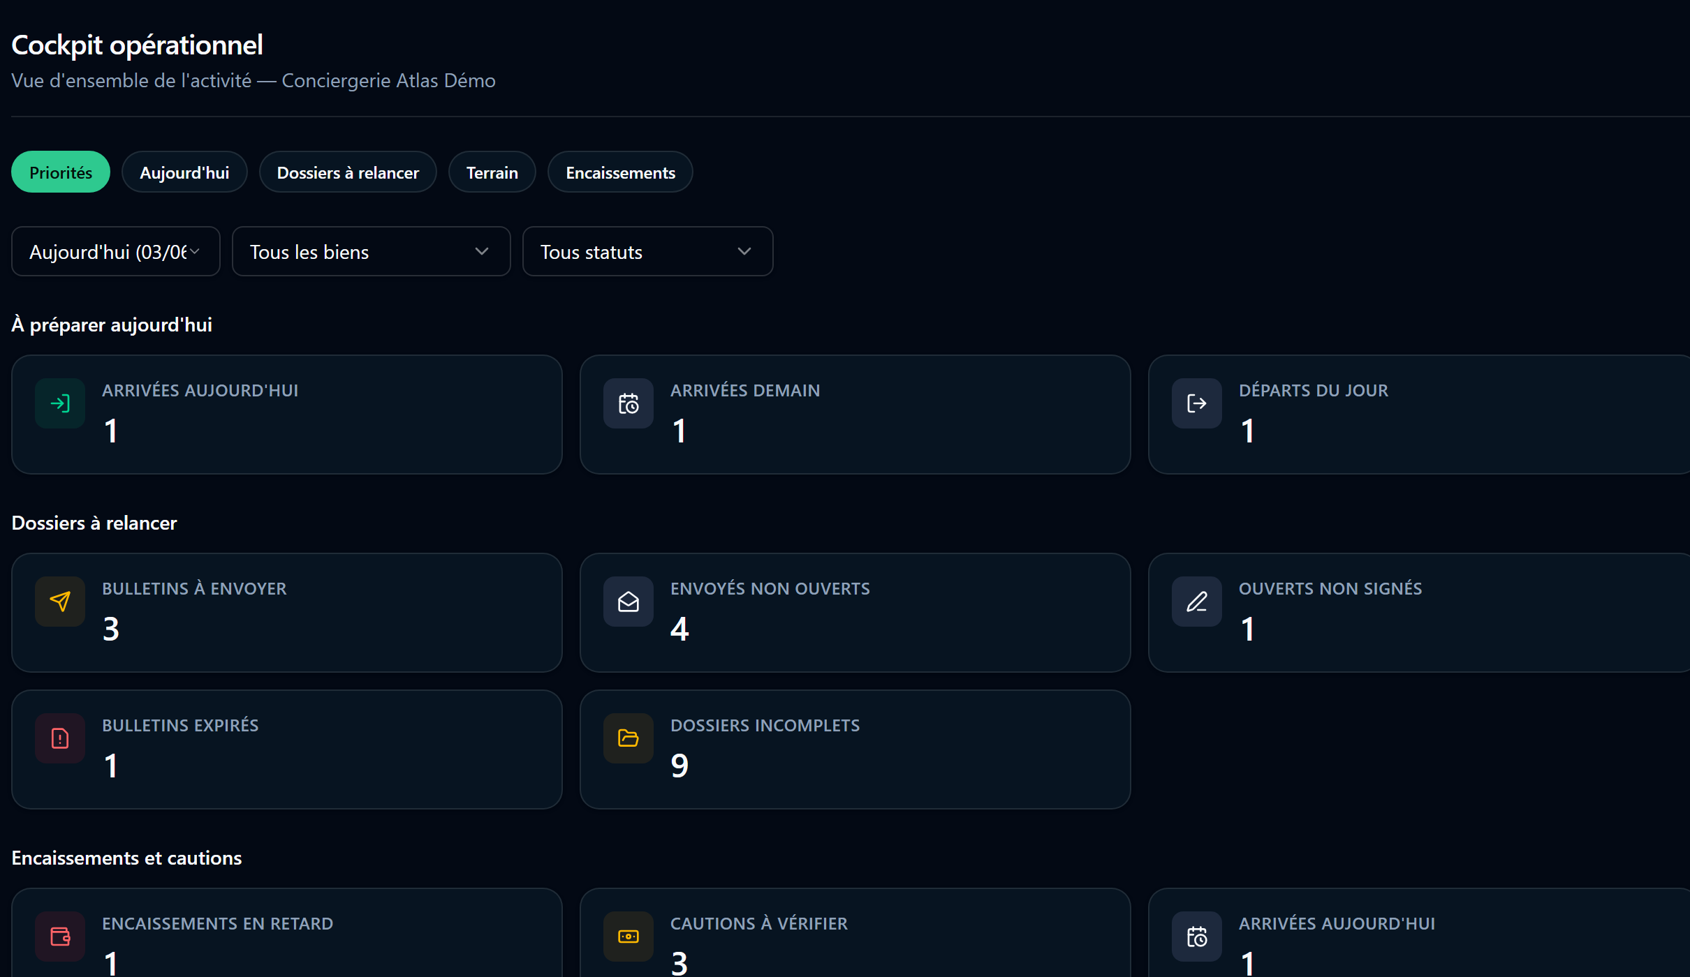
Task: Click the Encaissements et cautions section heading
Action: coord(126,858)
